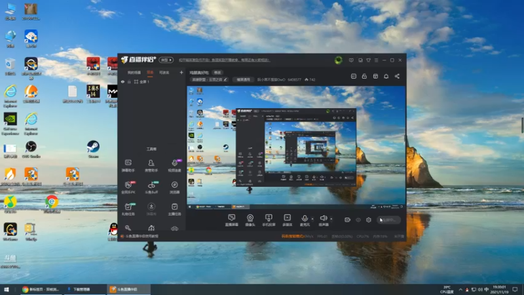Image resolution: width=524 pixels, height=295 pixels.
Task: Toggle visibility eye of 全屏1 source
Action: coord(122,81)
